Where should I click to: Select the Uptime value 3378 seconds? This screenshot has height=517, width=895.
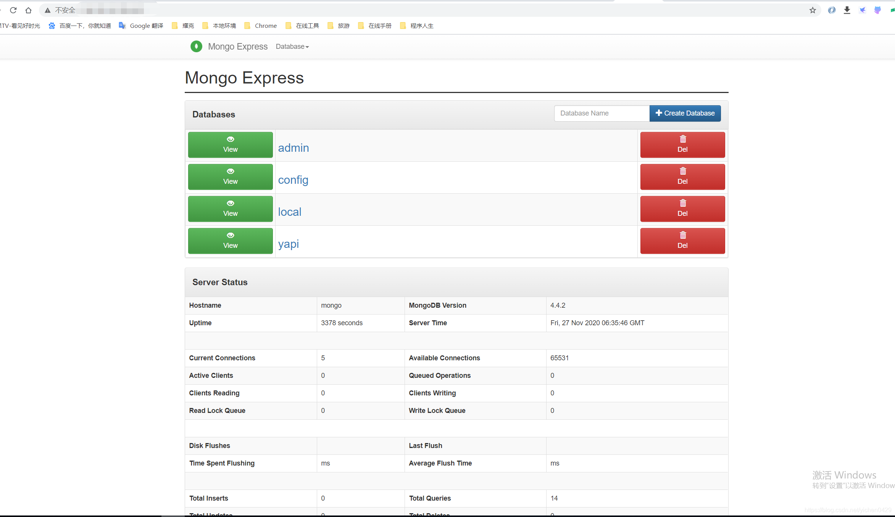click(x=342, y=323)
